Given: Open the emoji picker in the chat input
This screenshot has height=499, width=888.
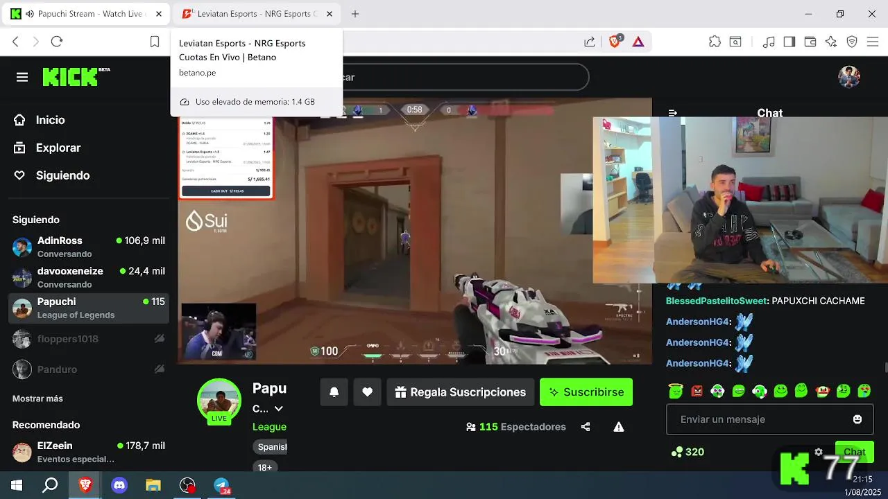Looking at the screenshot, I should 857,419.
